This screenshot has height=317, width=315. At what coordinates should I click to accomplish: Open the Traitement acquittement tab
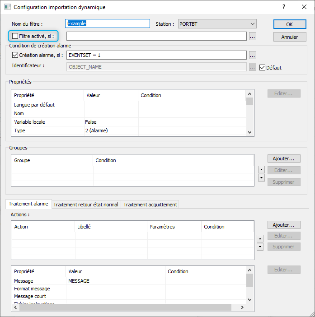[x=150, y=205]
